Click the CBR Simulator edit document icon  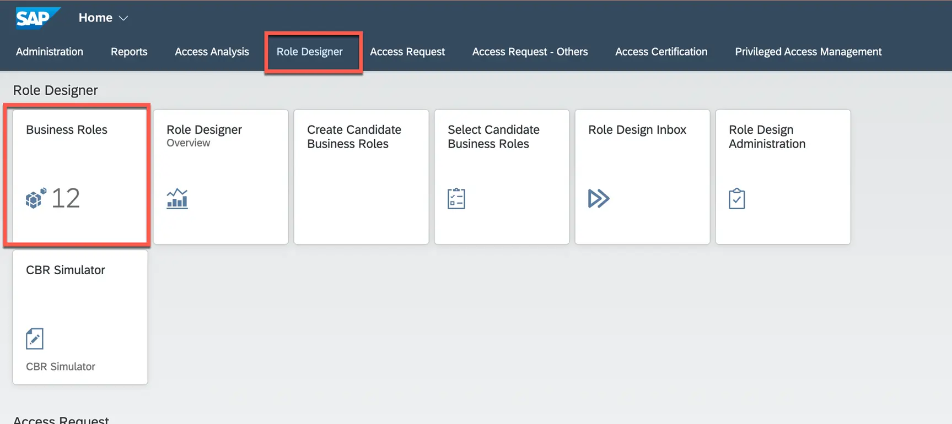pos(35,339)
